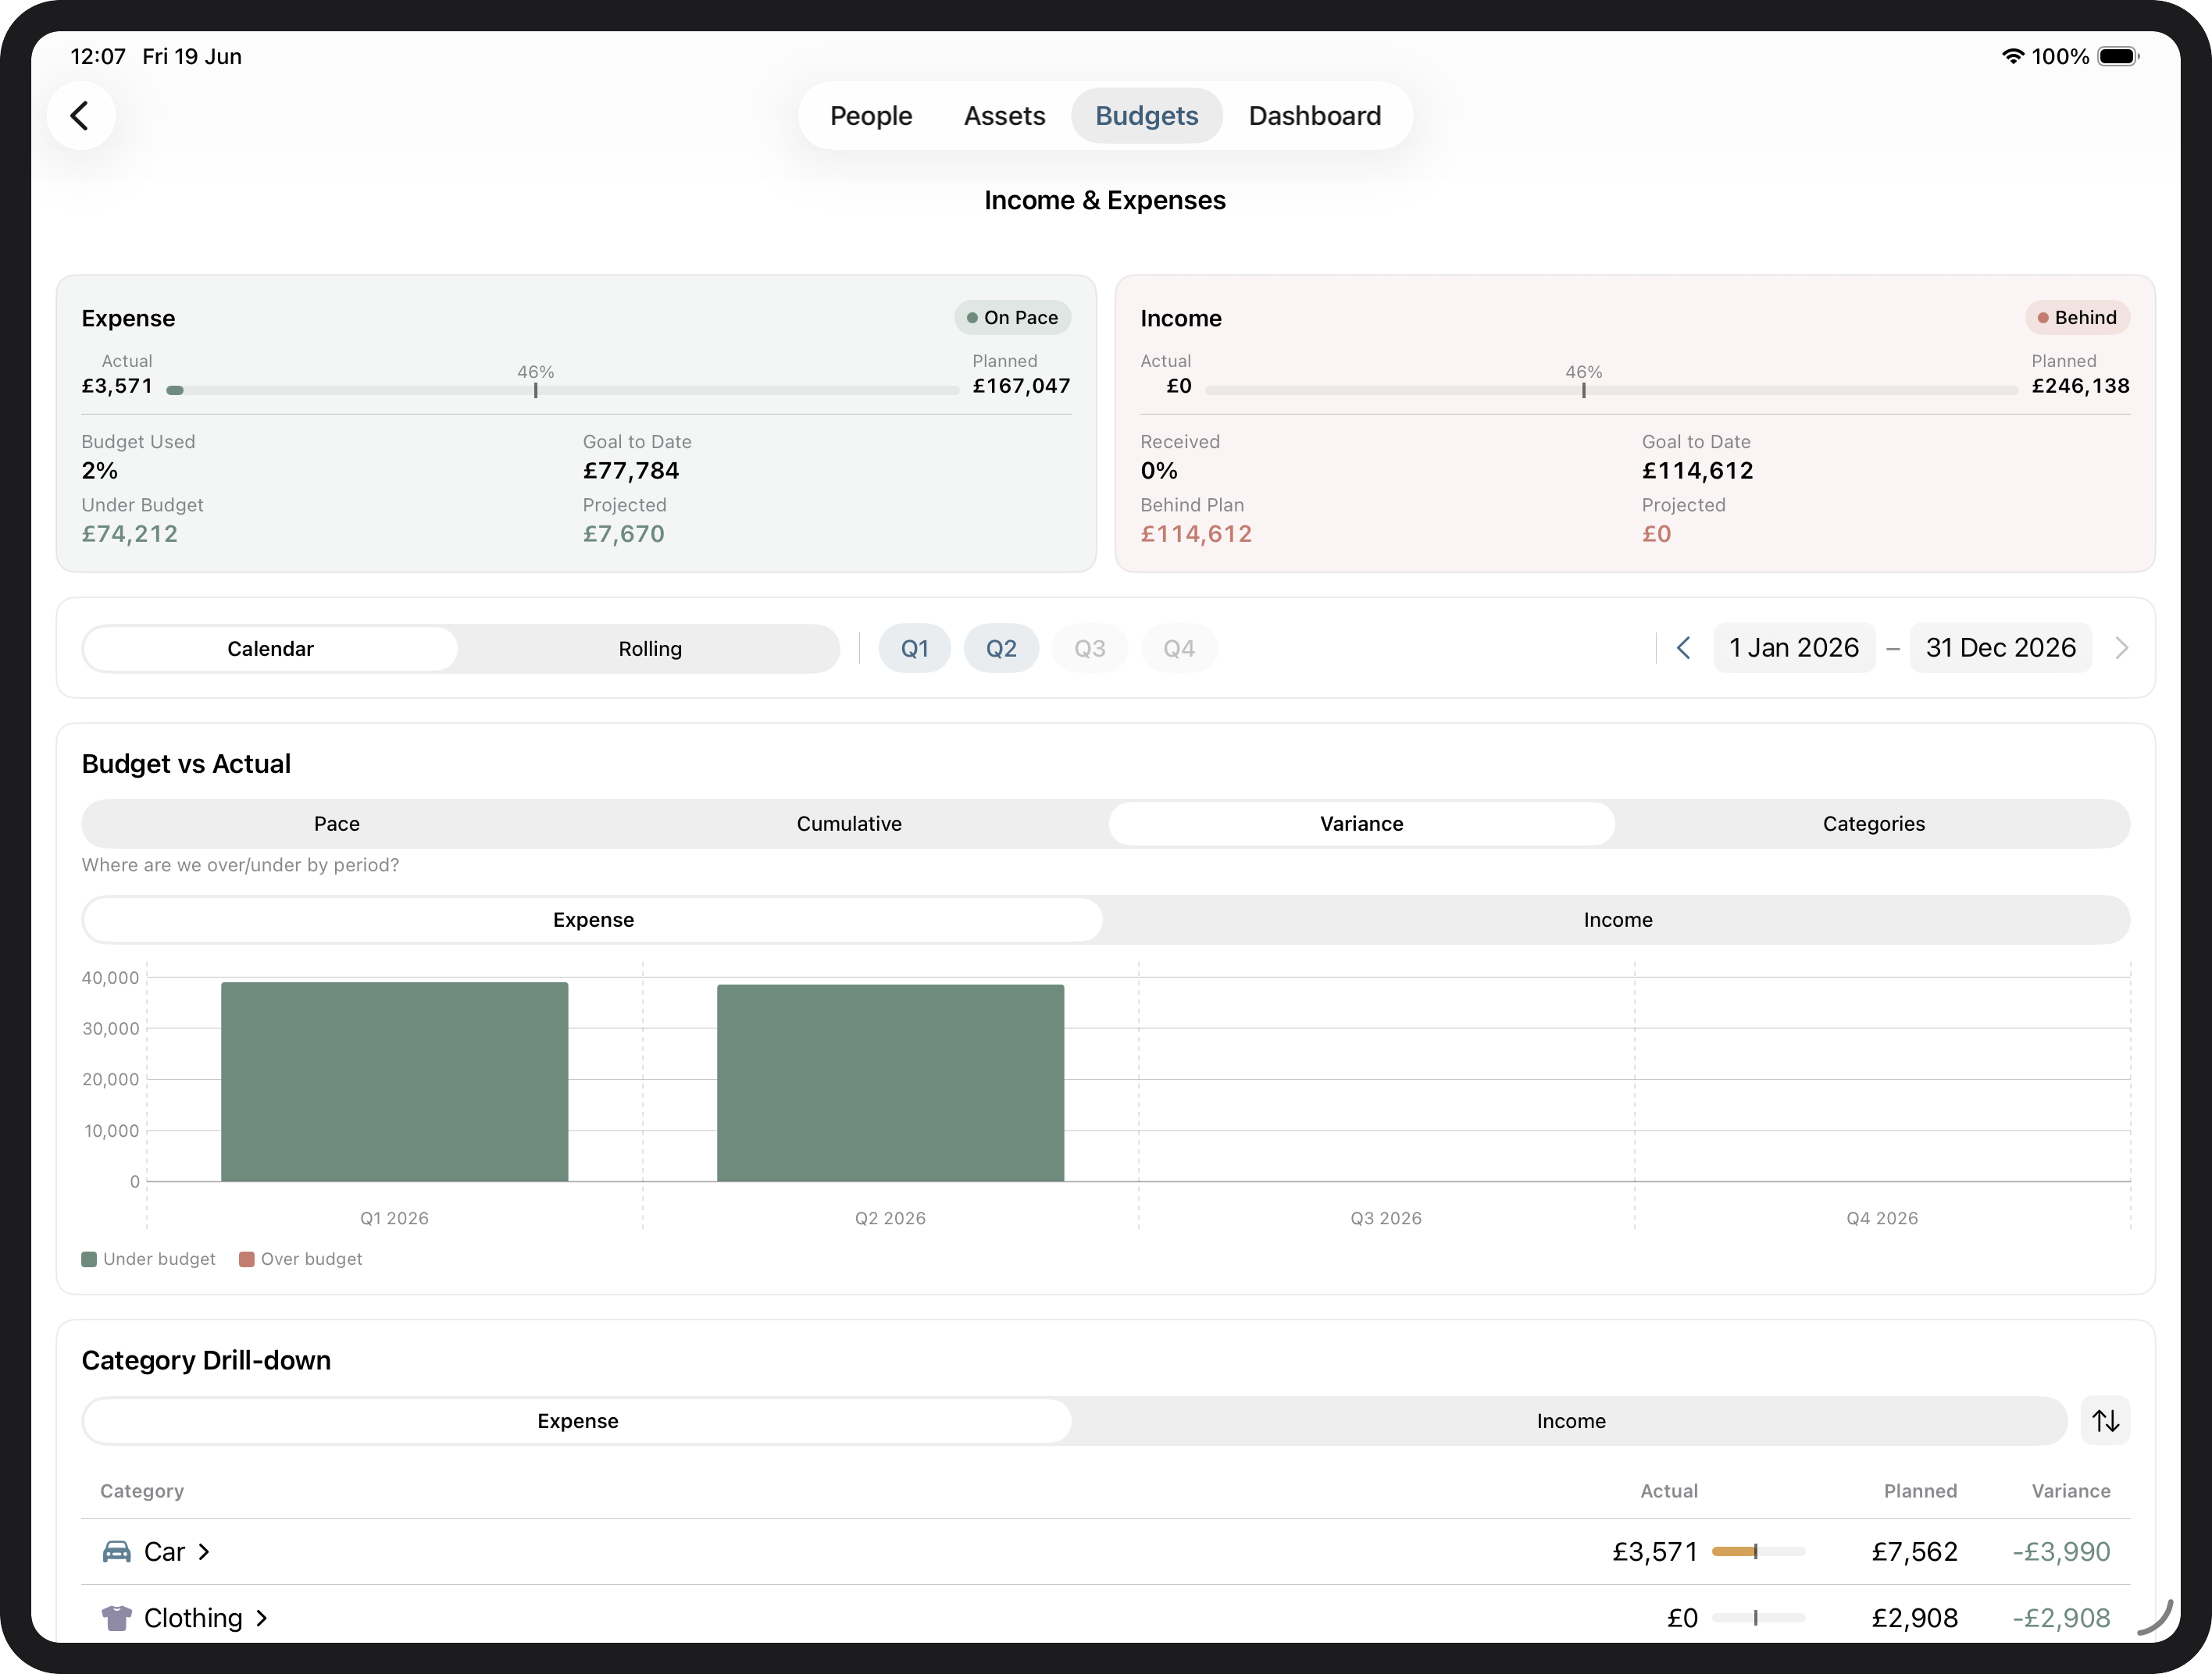Click the Over budget legend swatch

(247, 1259)
